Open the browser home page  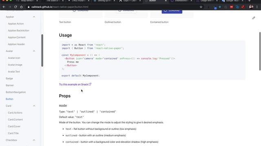click(21, 7)
